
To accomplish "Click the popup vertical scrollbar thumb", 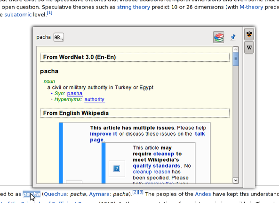I will pyautogui.click(x=236, y=59).
